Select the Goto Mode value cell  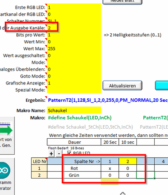(74, 76)
